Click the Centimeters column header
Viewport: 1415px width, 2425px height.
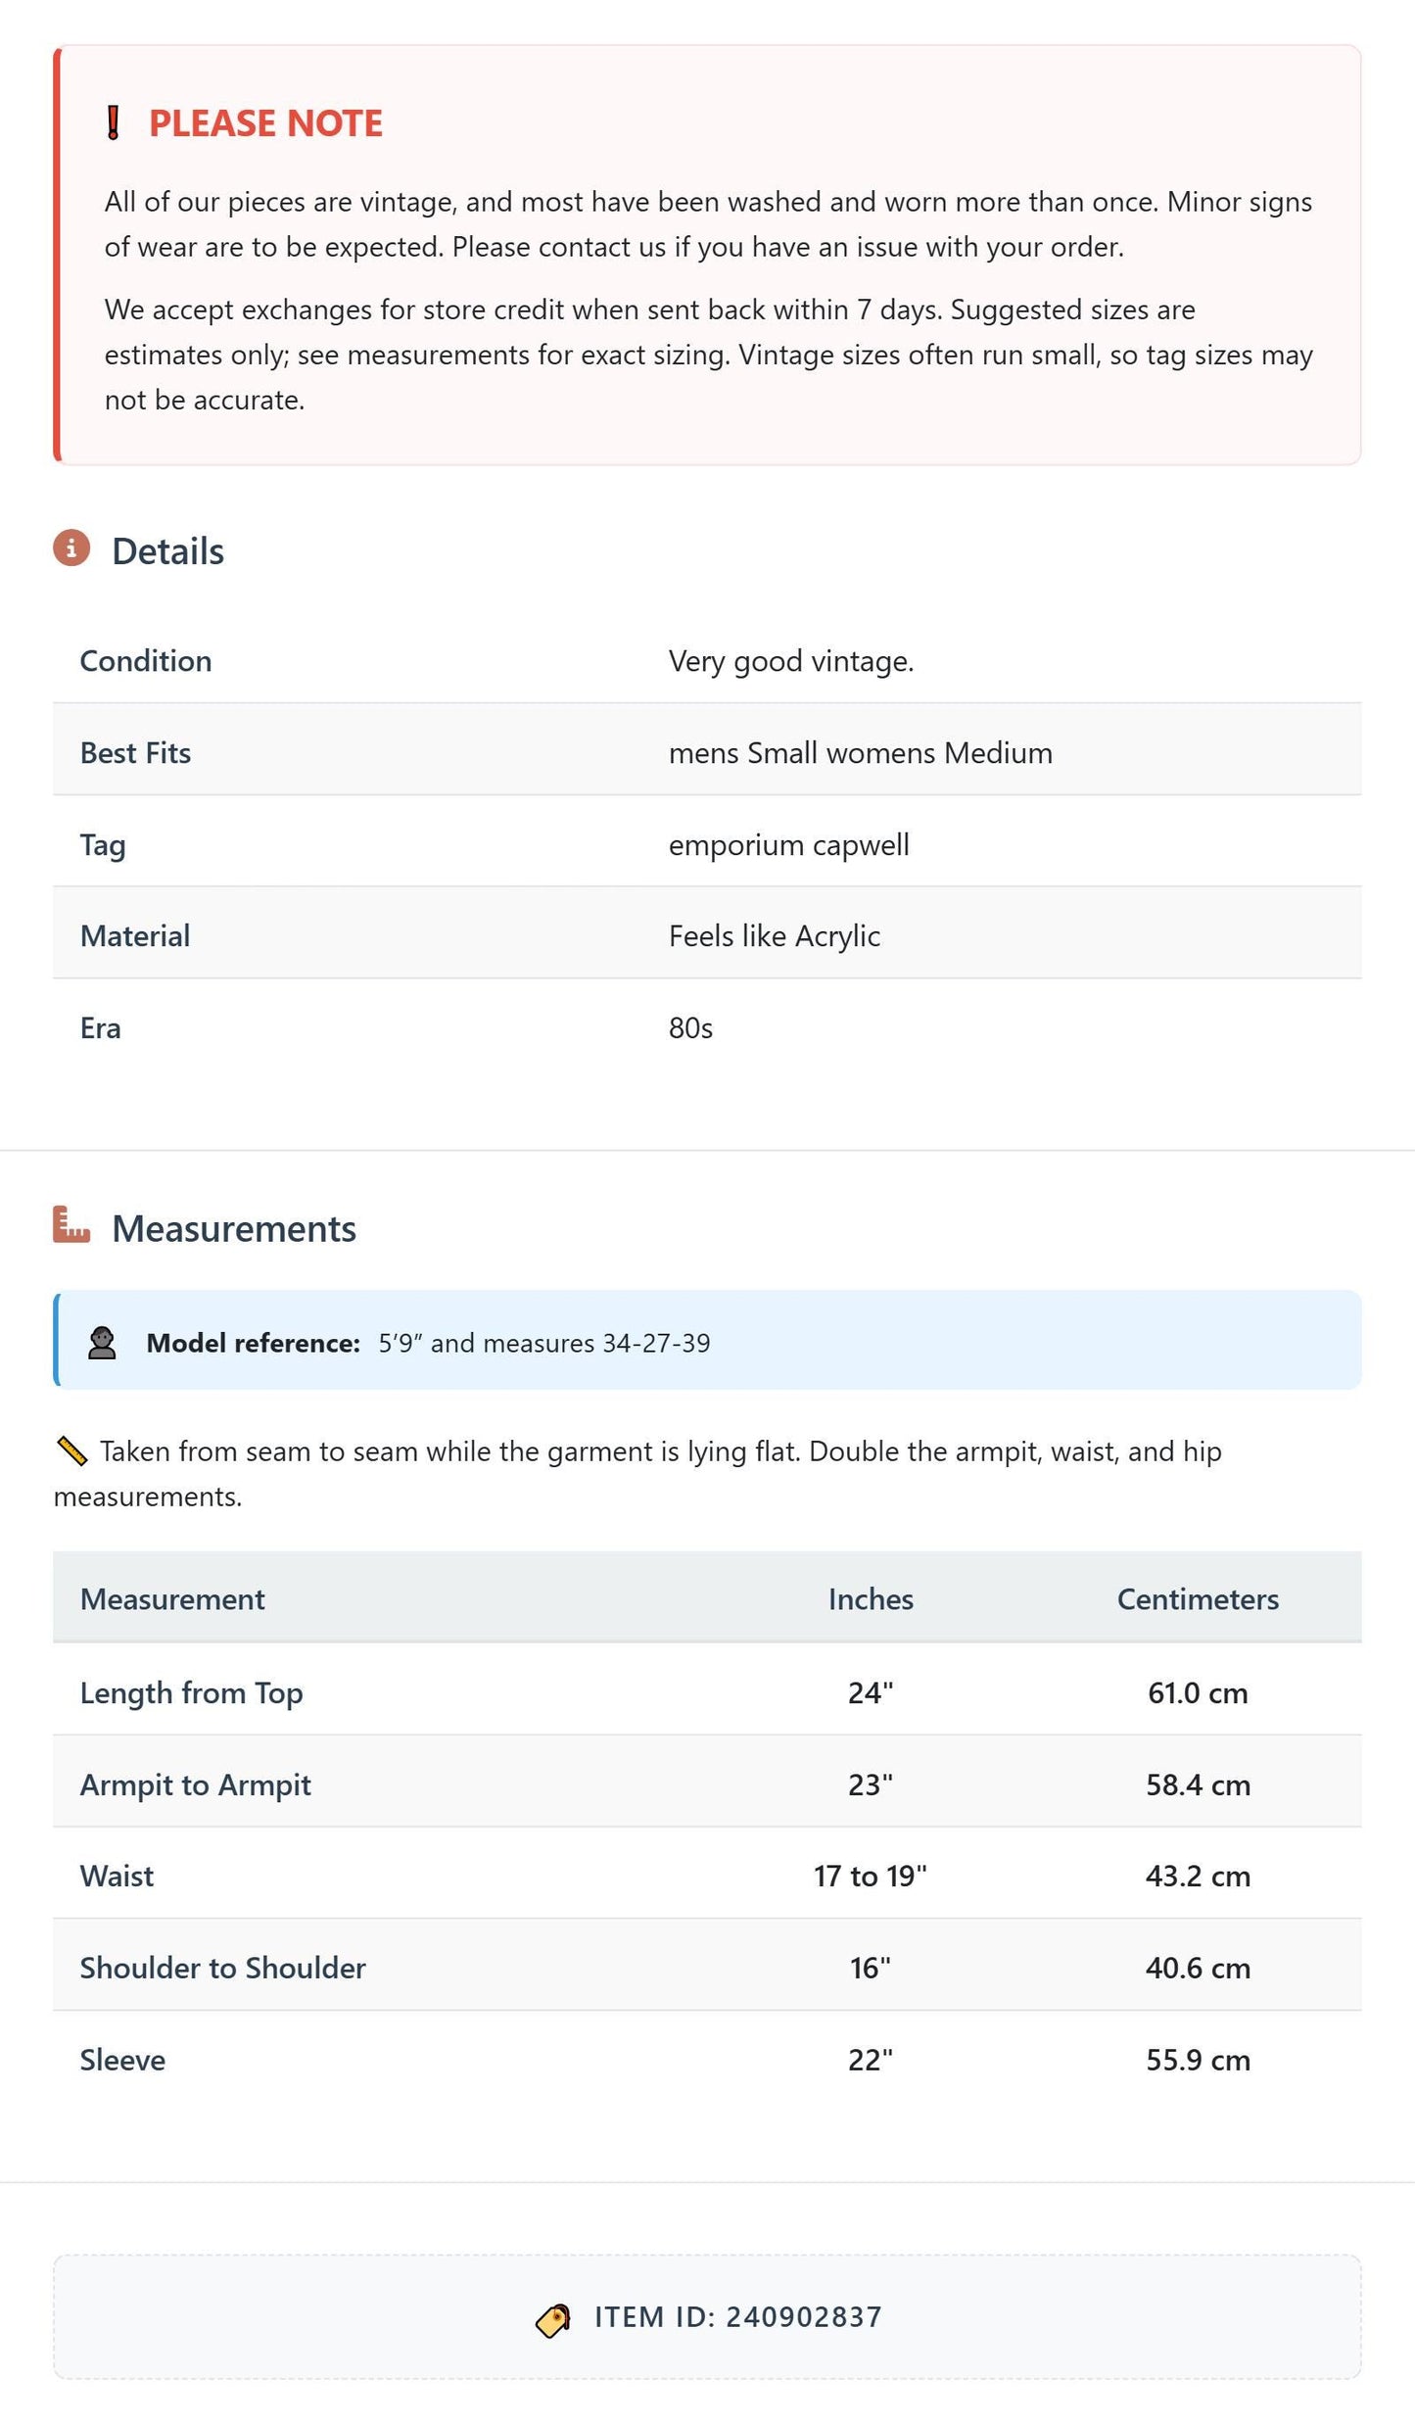(x=1198, y=1599)
